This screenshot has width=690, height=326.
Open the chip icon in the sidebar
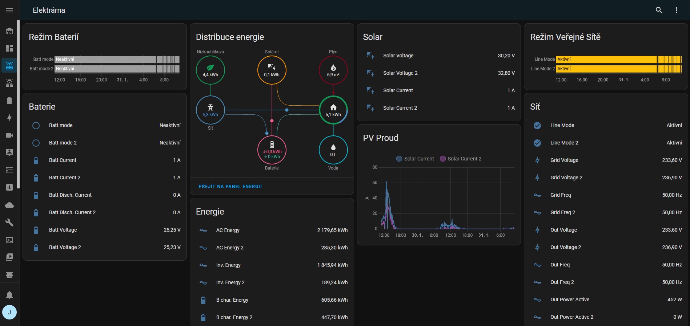pyautogui.click(x=9, y=275)
